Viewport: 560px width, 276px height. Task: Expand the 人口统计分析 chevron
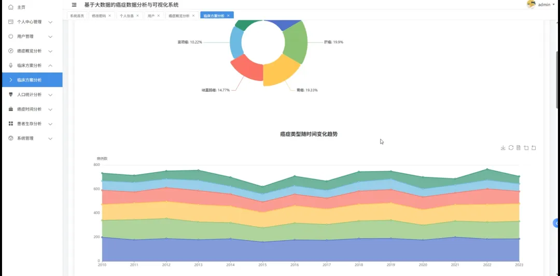[x=50, y=95]
